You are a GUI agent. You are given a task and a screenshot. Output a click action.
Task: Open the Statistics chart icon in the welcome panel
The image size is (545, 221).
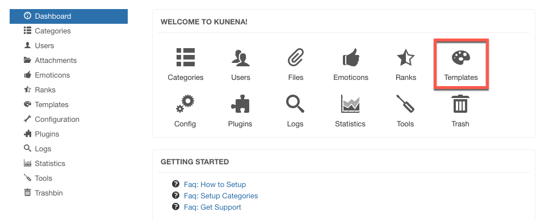[350, 104]
